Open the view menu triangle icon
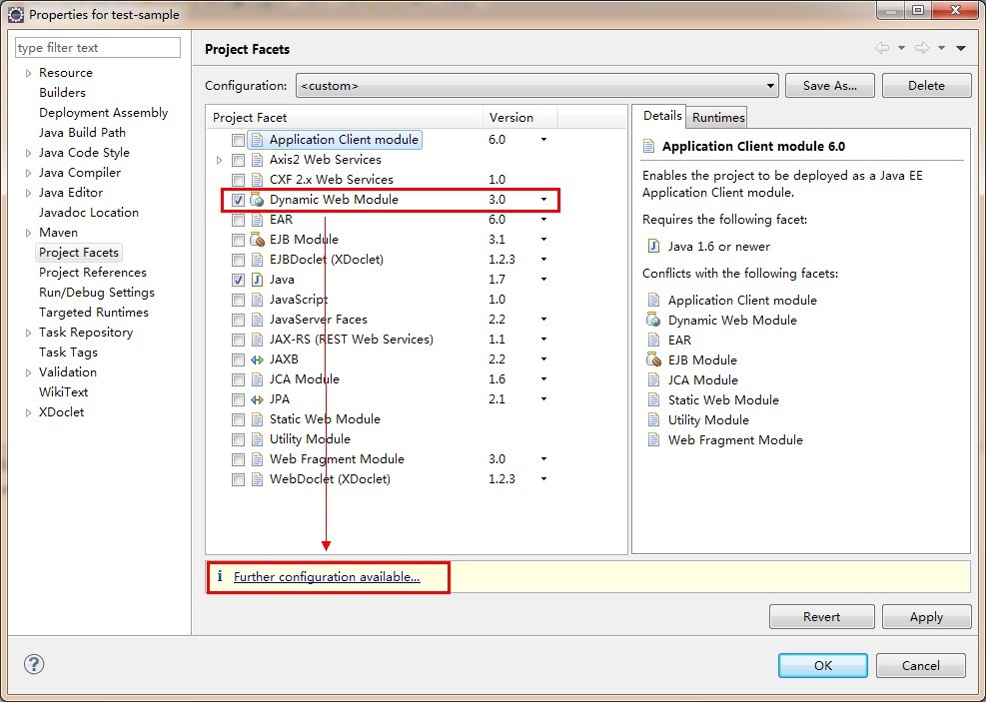The height and width of the screenshot is (702, 986). 961,48
